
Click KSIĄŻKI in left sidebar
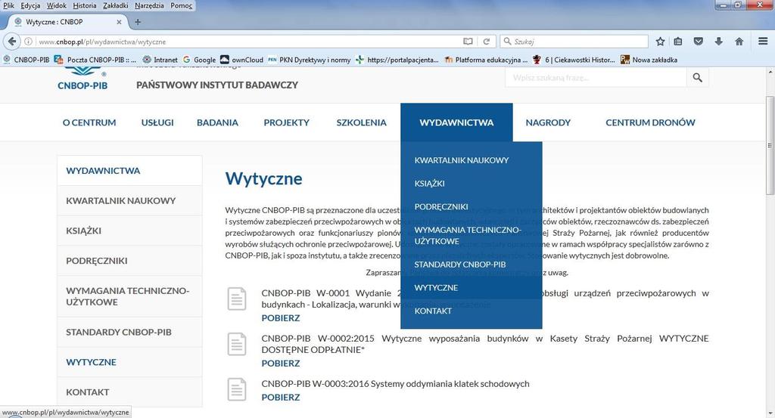[129, 231]
